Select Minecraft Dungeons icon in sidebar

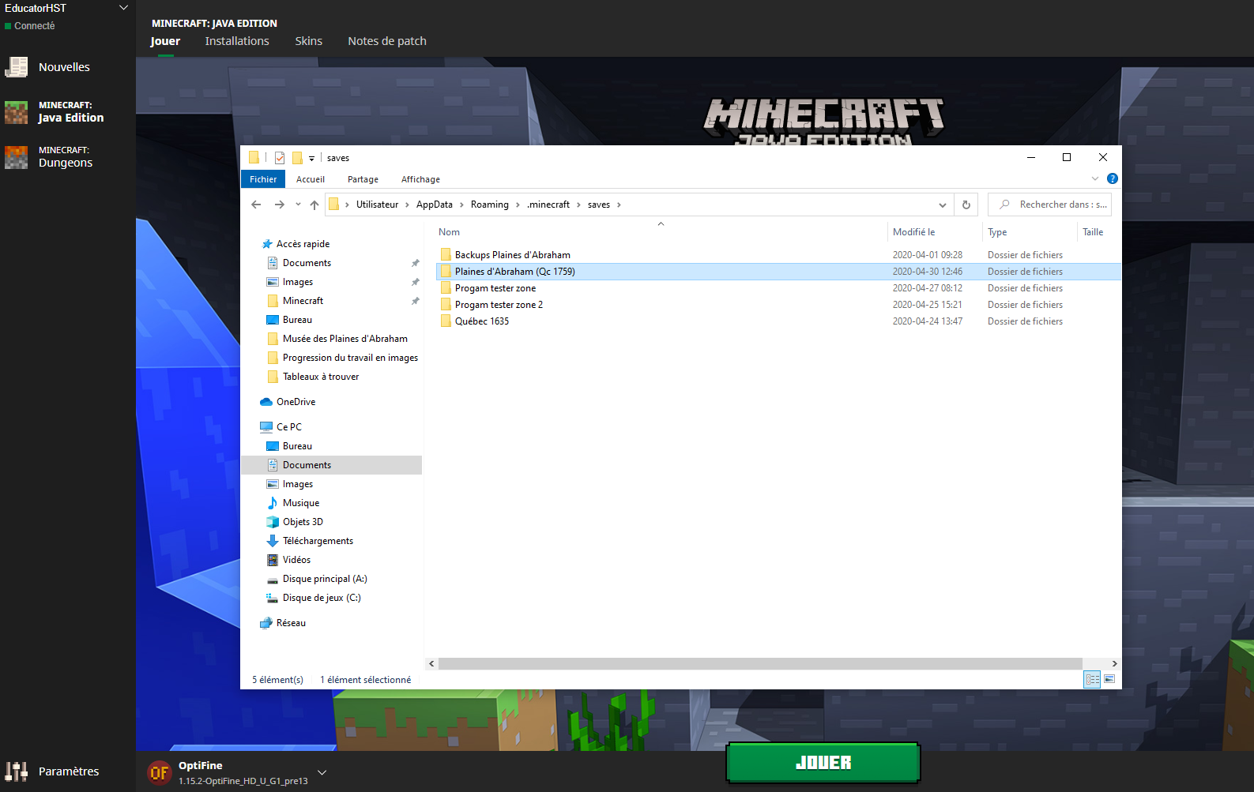[17, 157]
